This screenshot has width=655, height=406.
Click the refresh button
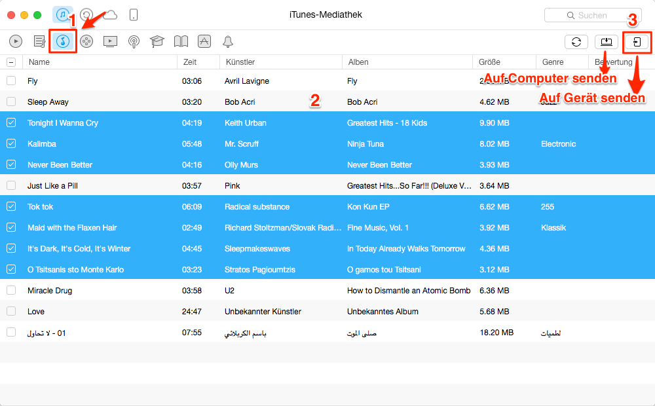576,42
